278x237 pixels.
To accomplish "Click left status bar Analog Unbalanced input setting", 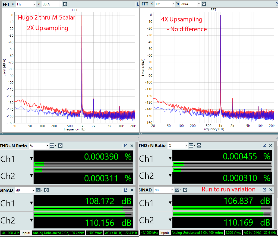I will (59, 233).
